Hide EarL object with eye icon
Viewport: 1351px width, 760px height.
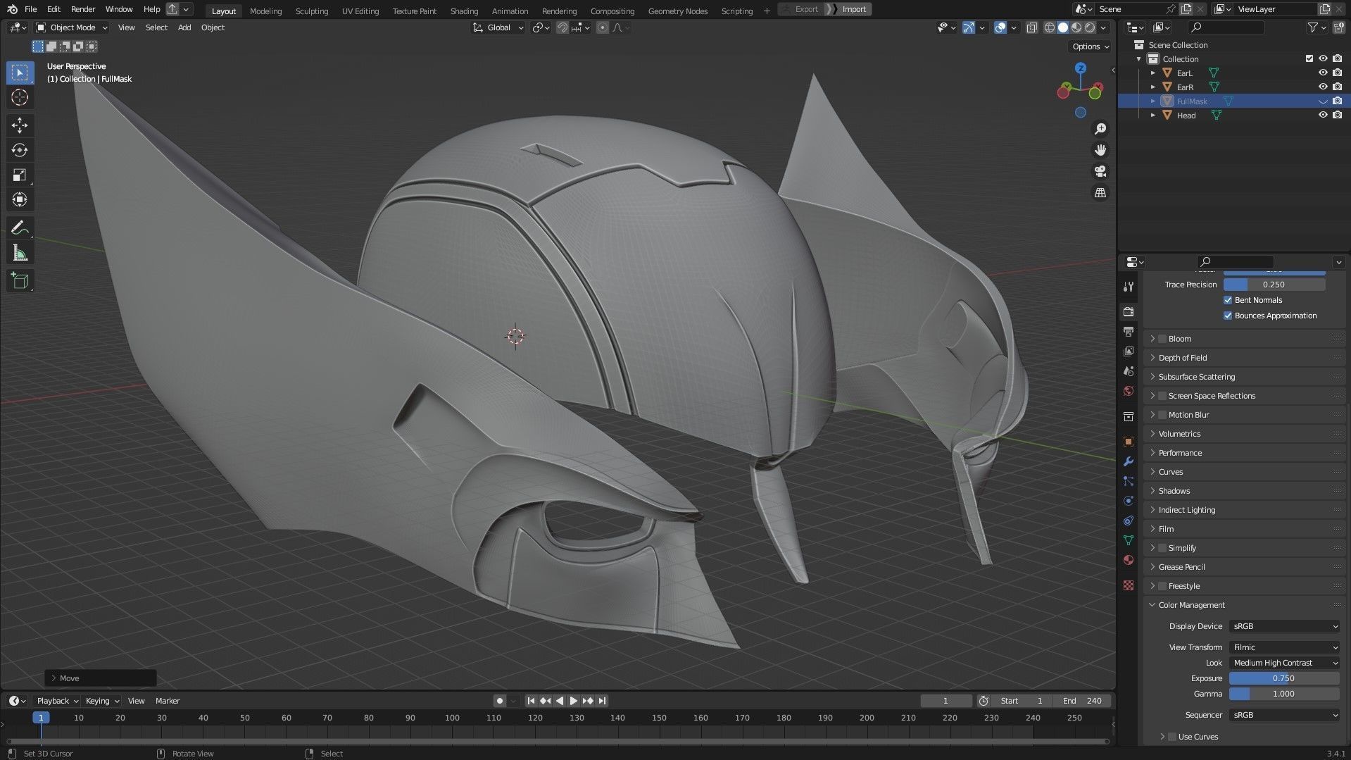coord(1323,73)
